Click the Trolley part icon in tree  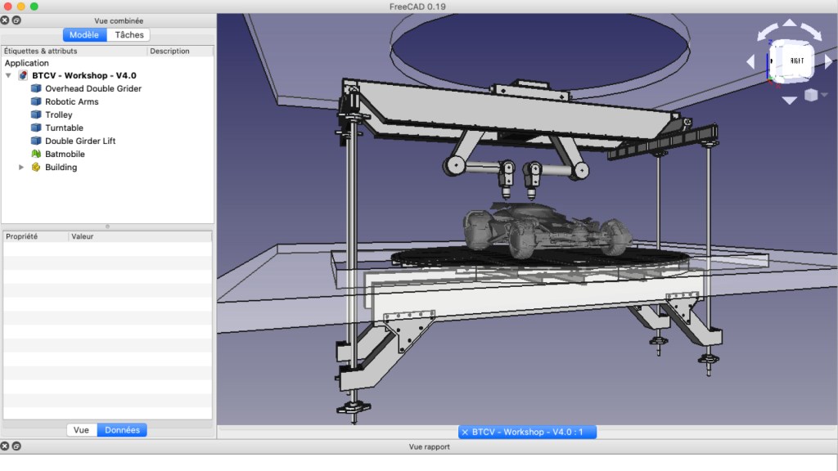coord(36,114)
